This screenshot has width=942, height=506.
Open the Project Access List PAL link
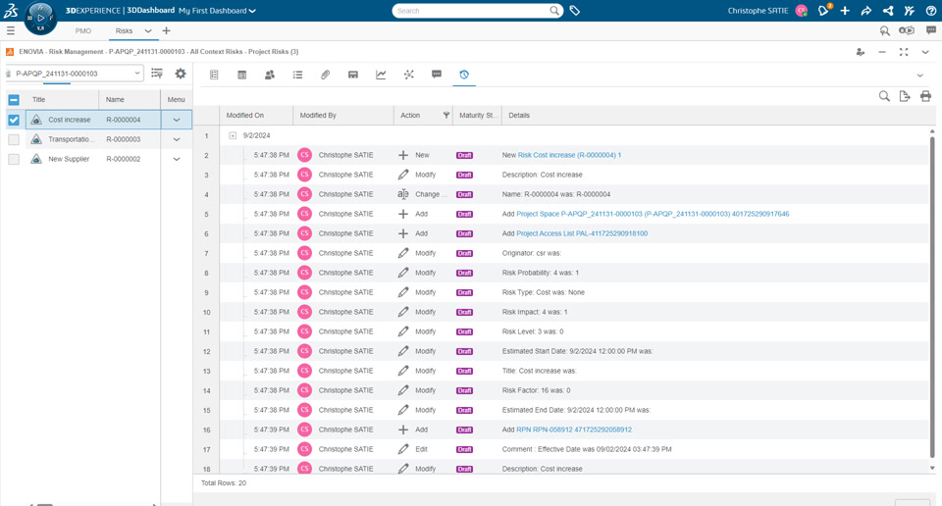tap(582, 233)
